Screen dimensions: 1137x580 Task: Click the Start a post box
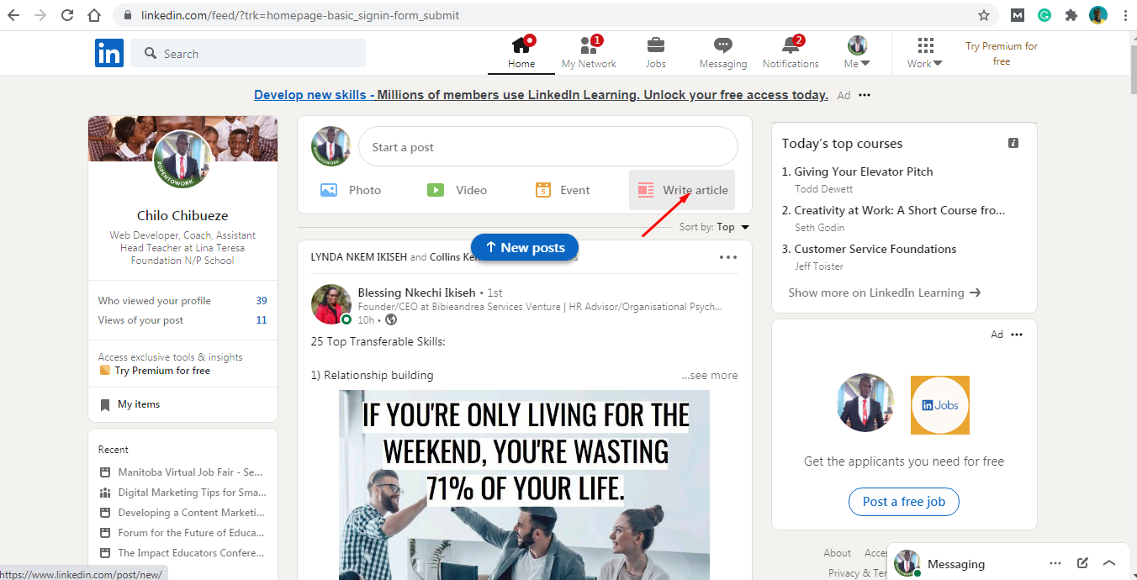click(x=548, y=147)
